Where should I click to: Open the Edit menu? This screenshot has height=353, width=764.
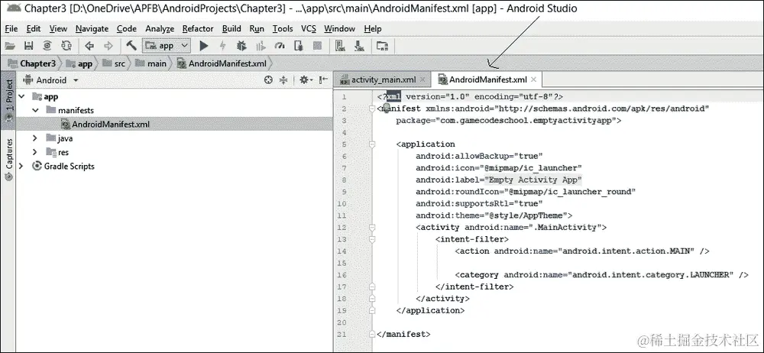click(34, 29)
